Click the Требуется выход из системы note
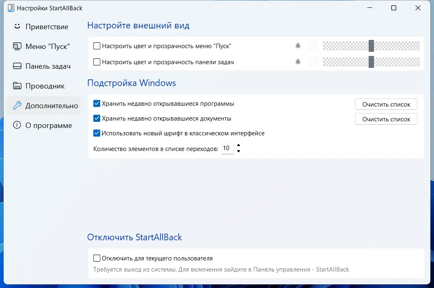The width and height of the screenshot is (434, 288). [x=221, y=269]
